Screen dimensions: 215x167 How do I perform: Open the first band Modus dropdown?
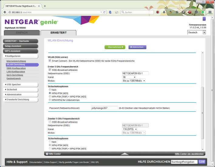pos(134,81)
